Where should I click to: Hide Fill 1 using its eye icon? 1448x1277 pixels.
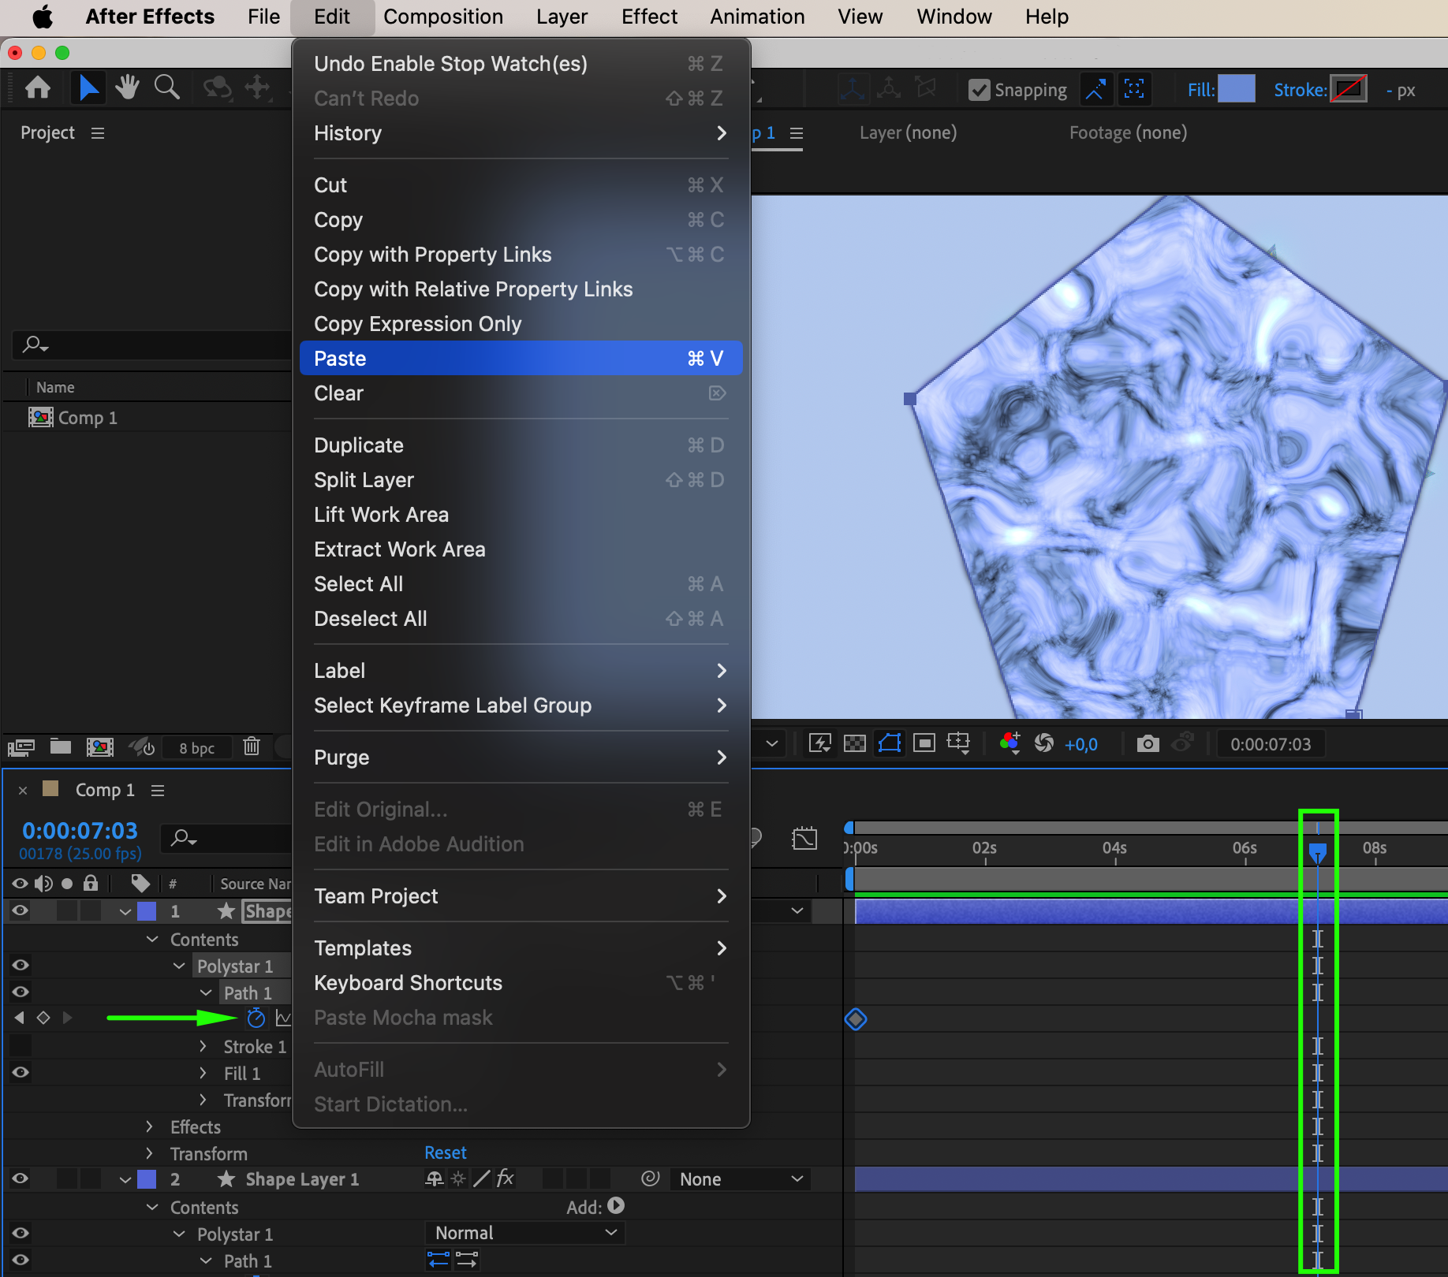click(x=21, y=1072)
